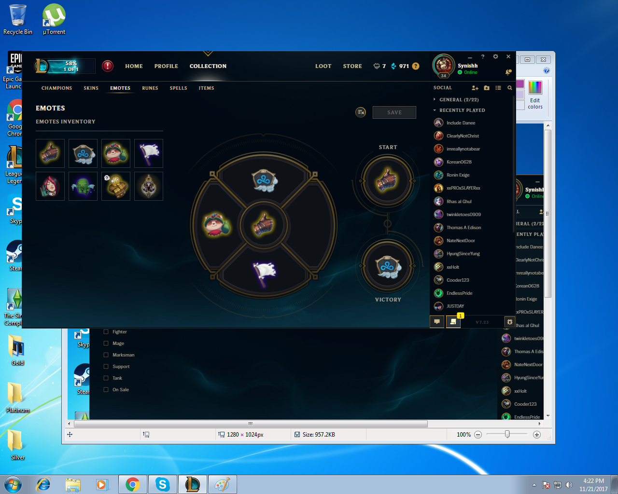
Task: Click the volume icon in system tray
Action: pos(569,485)
